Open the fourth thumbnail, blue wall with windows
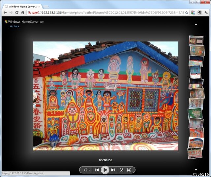Image resolution: width=211 pixels, height=177 pixels. (x=196, y=72)
